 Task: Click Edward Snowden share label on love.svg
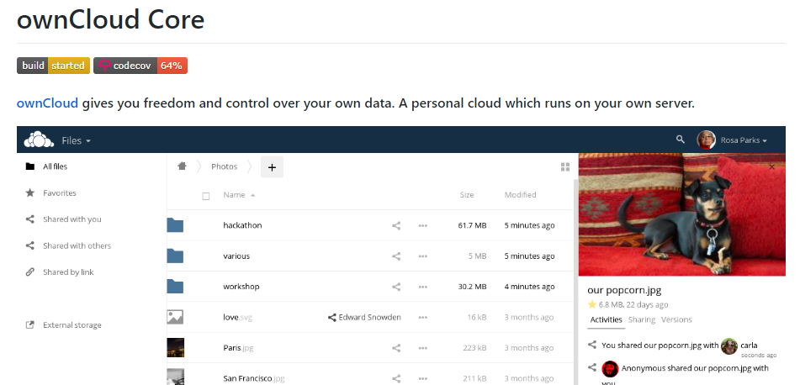(x=364, y=317)
